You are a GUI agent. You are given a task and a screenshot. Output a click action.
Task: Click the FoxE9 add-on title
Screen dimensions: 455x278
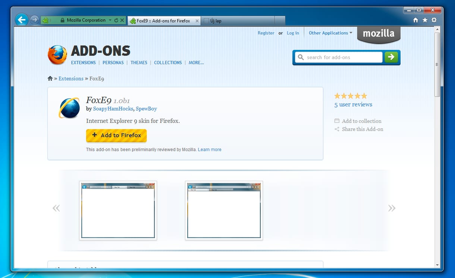click(99, 100)
